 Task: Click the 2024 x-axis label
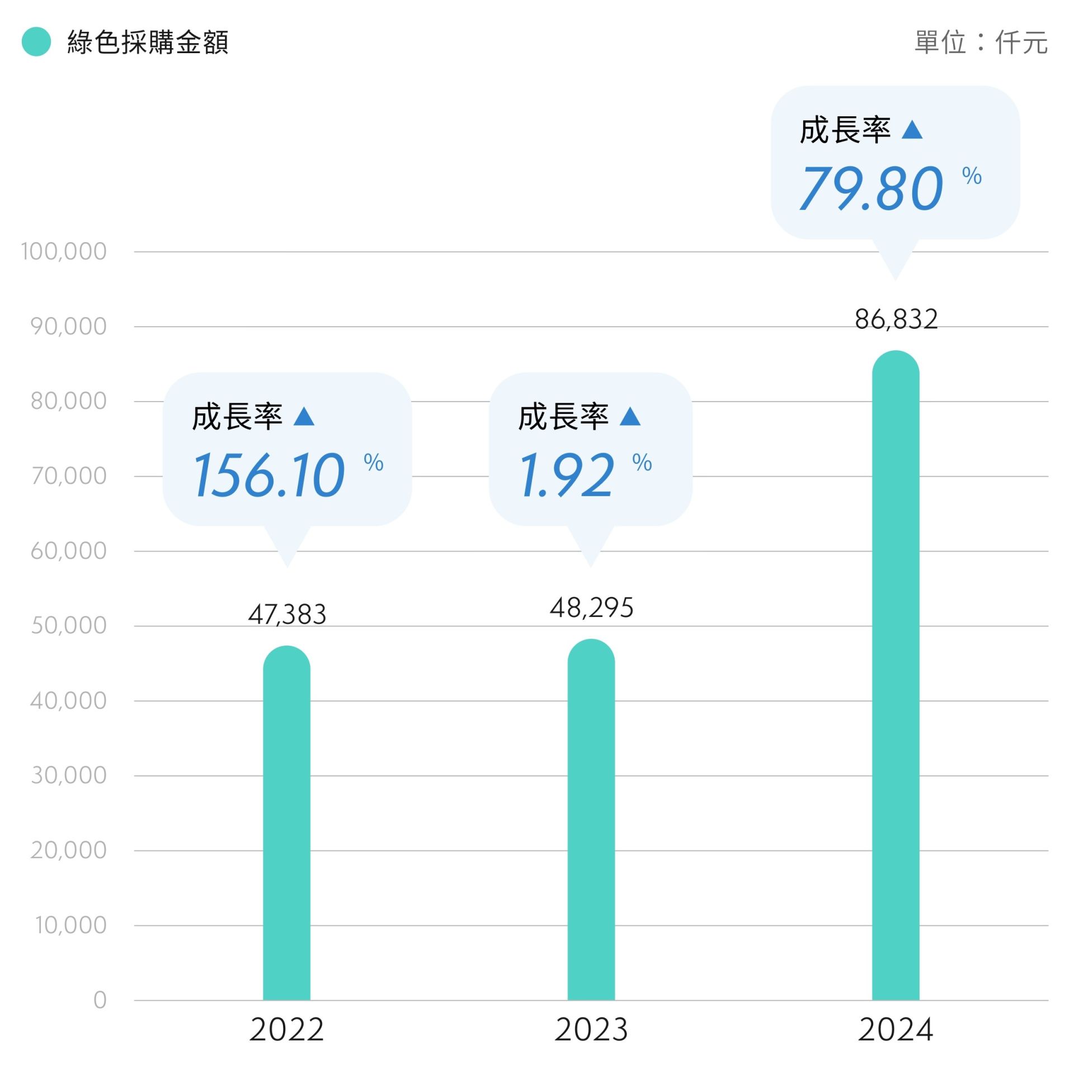pos(896,1029)
